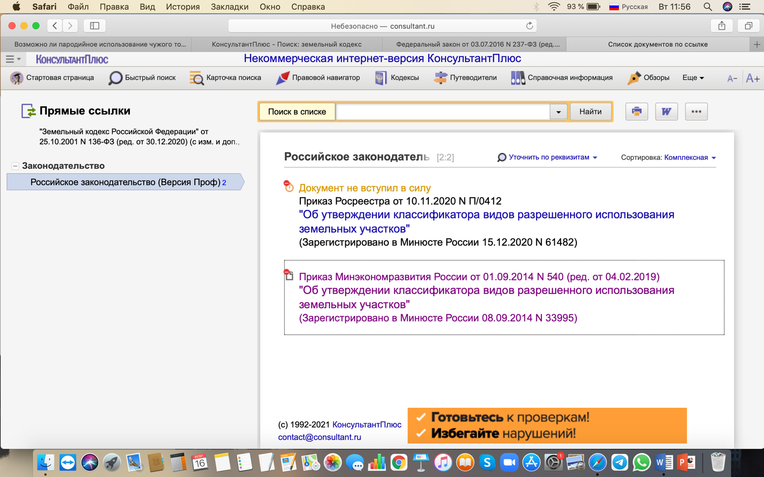Expand the Еще dropdown menu
The image size is (764, 477).
click(x=693, y=78)
